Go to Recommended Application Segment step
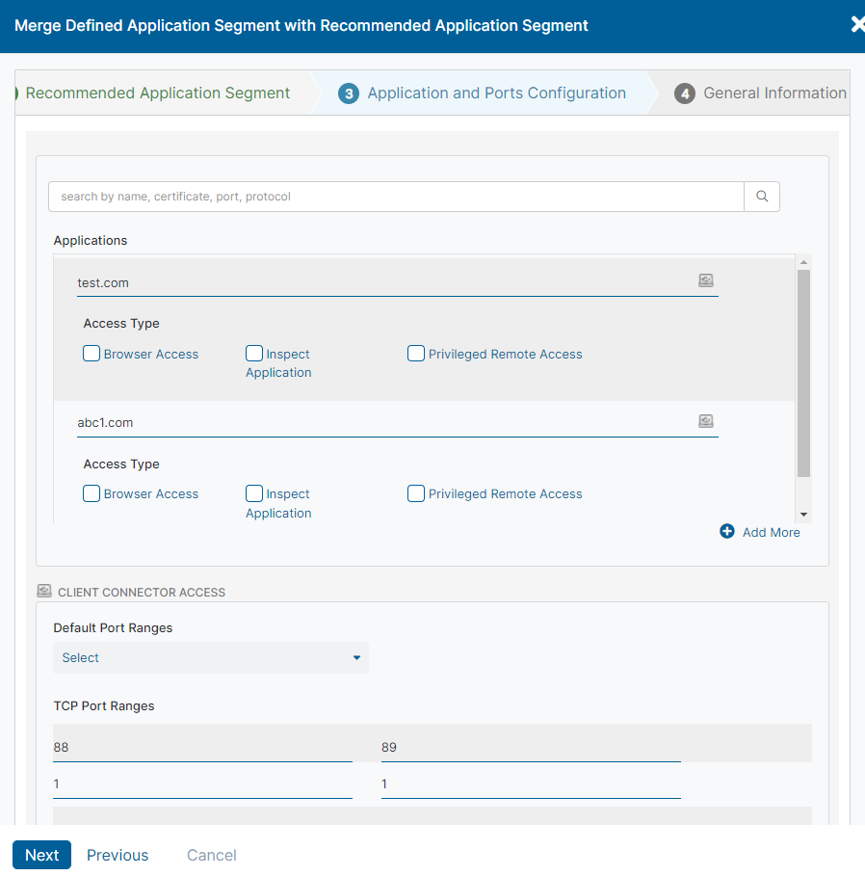Image resolution: width=865 pixels, height=876 pixels. (157, 93)
